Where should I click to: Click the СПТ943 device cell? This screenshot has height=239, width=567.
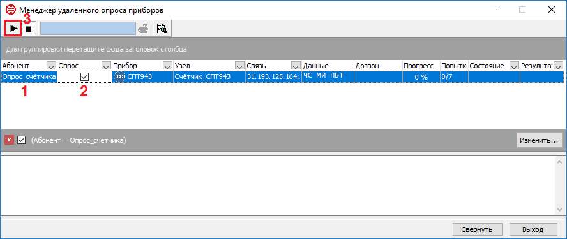tap(142, 77)
